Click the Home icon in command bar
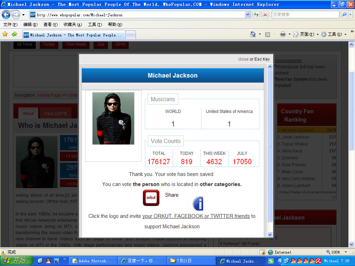The width and height of the screenshot is (355, 266). pos(253,34)
